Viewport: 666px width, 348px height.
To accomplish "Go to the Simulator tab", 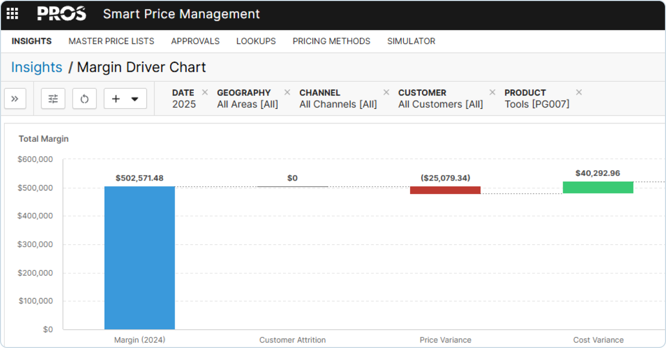I will (x=411, y=41).
